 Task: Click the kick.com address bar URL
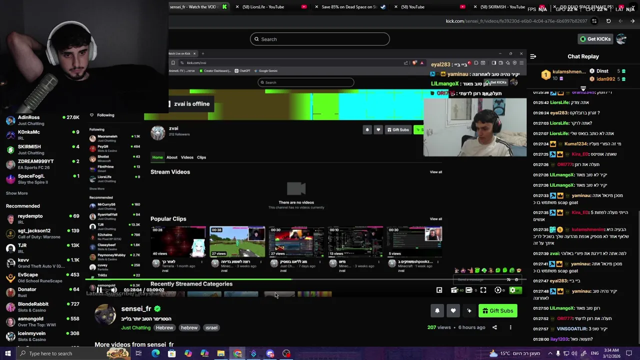point(516,21)
